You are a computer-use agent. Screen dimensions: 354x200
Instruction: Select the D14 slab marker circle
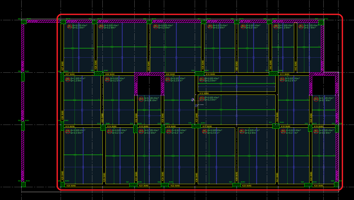[x=141, y=99]
